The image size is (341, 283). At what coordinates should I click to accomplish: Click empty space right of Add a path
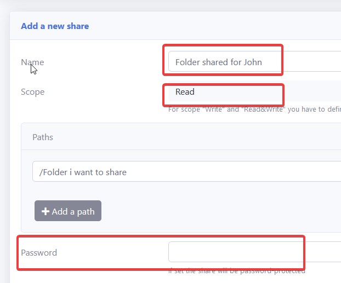(x=219, y=211)
